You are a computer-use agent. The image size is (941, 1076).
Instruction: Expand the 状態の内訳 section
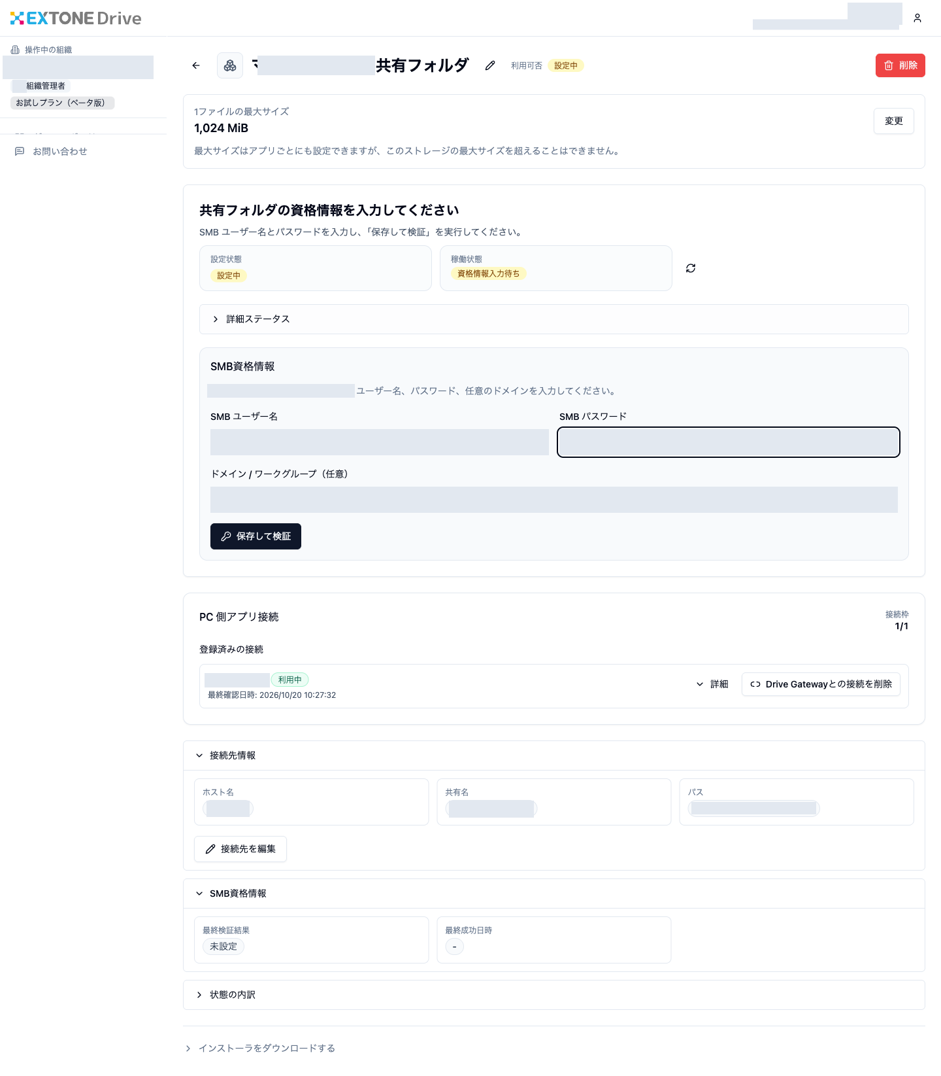tap(554, 995)
